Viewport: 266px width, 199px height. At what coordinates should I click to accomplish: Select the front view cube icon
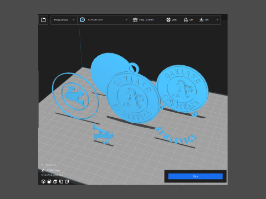[x=49, y=182]
